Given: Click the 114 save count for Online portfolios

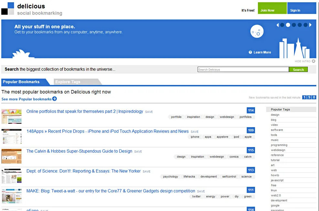Looking at the screenshot, I should coord(251,110).
